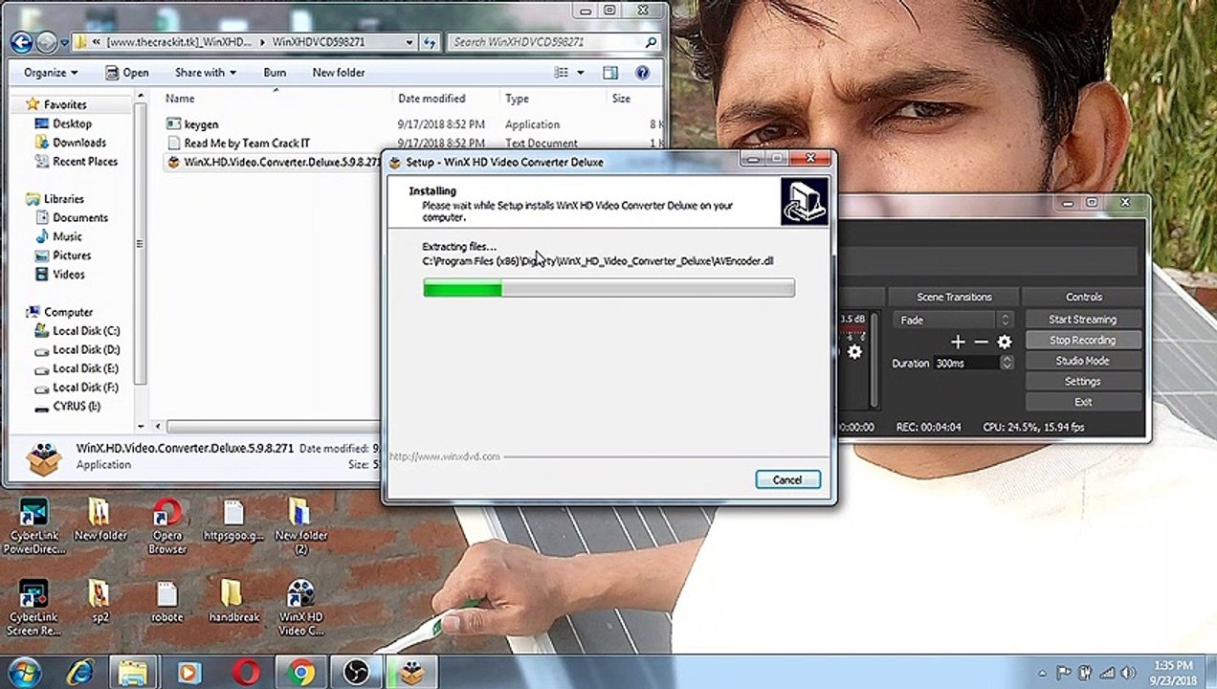This screenshot has width=1217, height=689.
Task: Open Opera from the taskbar
Action: (246, 673)
